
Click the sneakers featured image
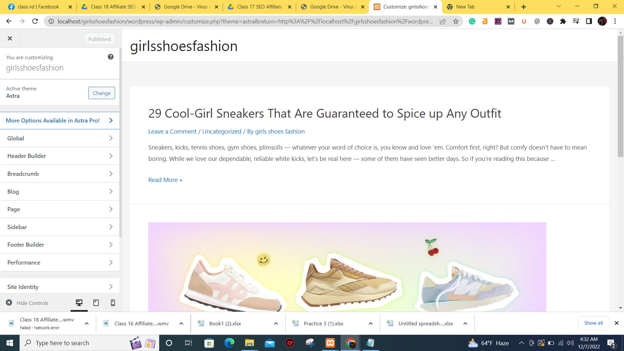347,267
